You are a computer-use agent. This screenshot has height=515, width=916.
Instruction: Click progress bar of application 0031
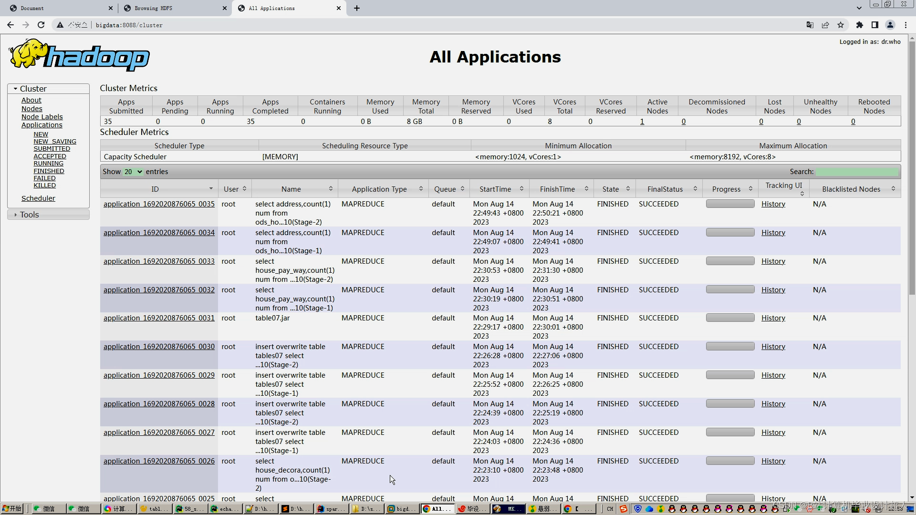tap(730, 318)
